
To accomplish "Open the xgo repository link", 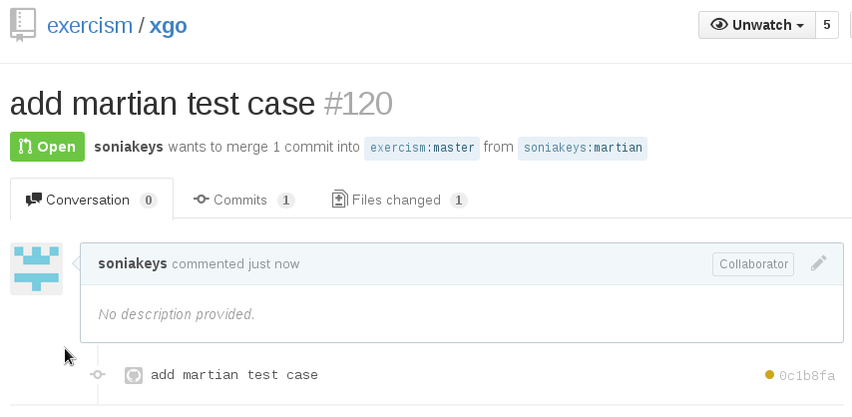I will (169, 26).
